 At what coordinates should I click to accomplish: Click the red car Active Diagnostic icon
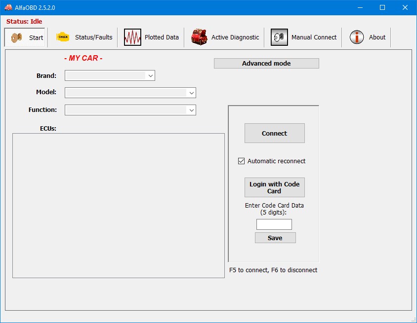pyautogui.click(x=199, y=37)
